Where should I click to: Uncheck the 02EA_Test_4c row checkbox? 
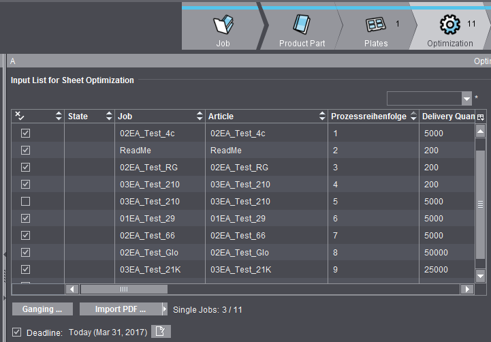pyautogui.click(x=26, y=134)
